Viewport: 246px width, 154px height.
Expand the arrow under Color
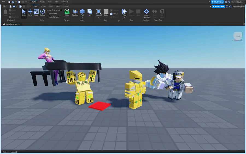(106, 18)
